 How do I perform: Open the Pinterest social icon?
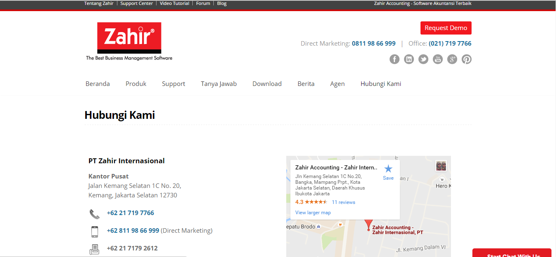pyautogui.click(x=466, y=59)
